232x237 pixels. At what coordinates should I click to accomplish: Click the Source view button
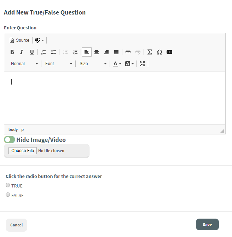point(19,40)
